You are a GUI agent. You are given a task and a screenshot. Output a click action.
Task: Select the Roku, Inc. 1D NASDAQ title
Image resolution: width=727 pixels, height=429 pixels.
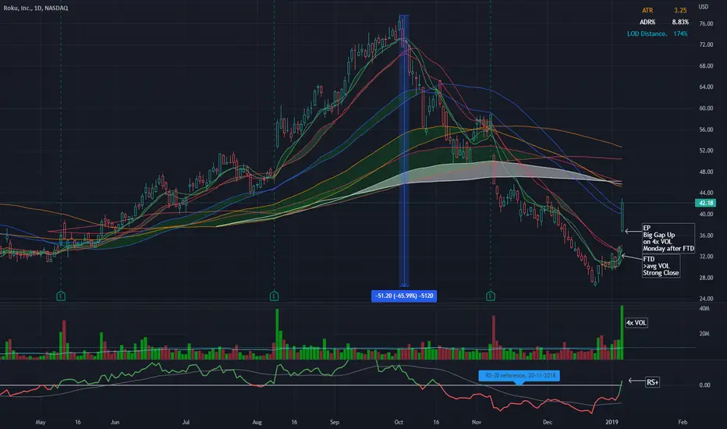[x=36, y=8]
